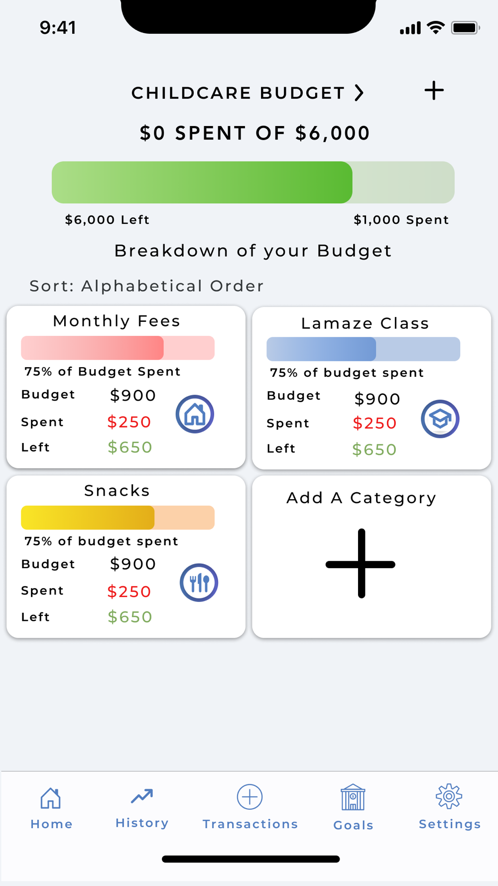Click the Monthly Fees pink progress bar
The width and height of the screenshot is (498, 886).
coord(118,348)
